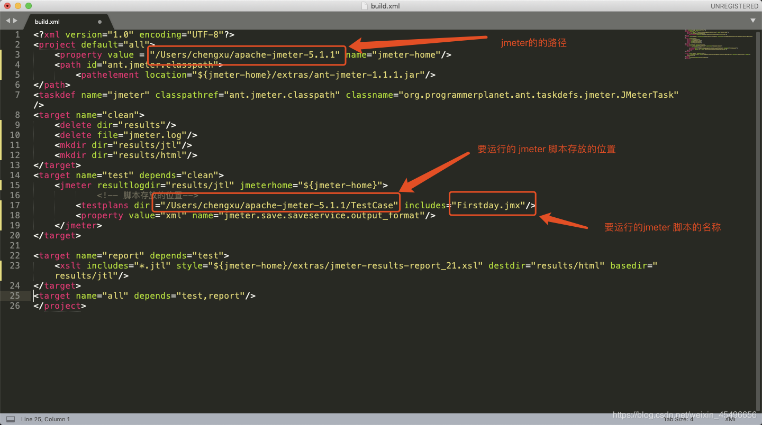
Task: Click the green zoom window button
Action: pos(29,6)
